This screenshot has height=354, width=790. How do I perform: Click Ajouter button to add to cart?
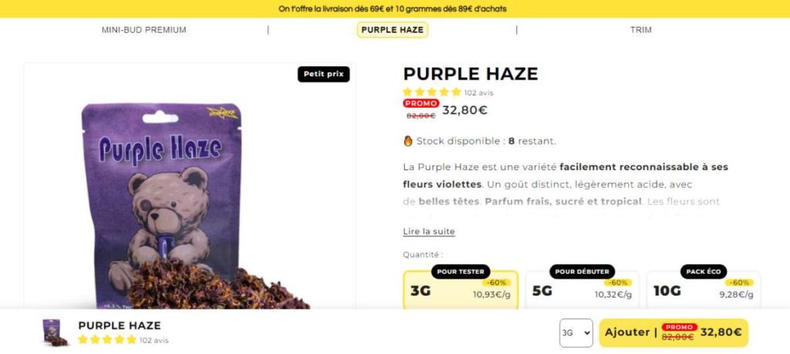point(674,332)
